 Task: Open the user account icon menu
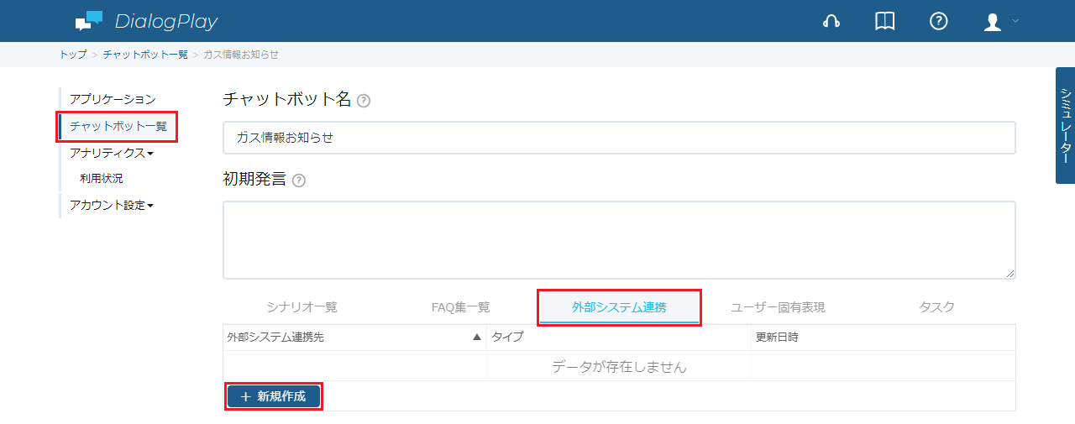click(x=1001, y=22)
